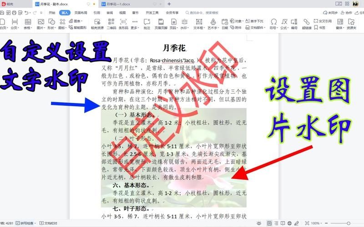Insert a 超链接 hyperlink
The width and height of the screenshot is (364, 227).
click(x=307, y=25)
